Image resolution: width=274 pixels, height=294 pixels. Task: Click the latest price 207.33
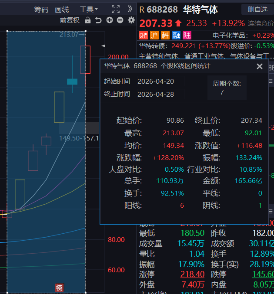(x=156, y=23)
